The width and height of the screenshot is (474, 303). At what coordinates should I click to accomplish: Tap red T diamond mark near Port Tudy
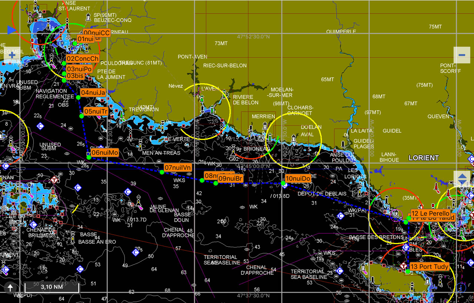403,266
